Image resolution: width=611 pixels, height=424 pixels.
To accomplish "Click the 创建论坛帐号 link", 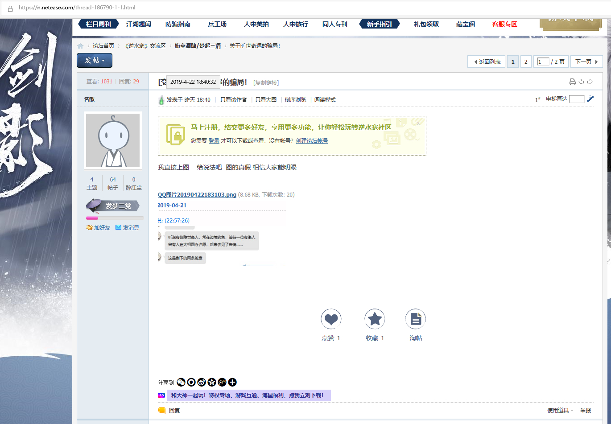I will coord(312,140).
